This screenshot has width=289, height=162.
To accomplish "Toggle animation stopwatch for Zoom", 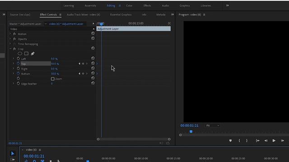I will (18, 78).
